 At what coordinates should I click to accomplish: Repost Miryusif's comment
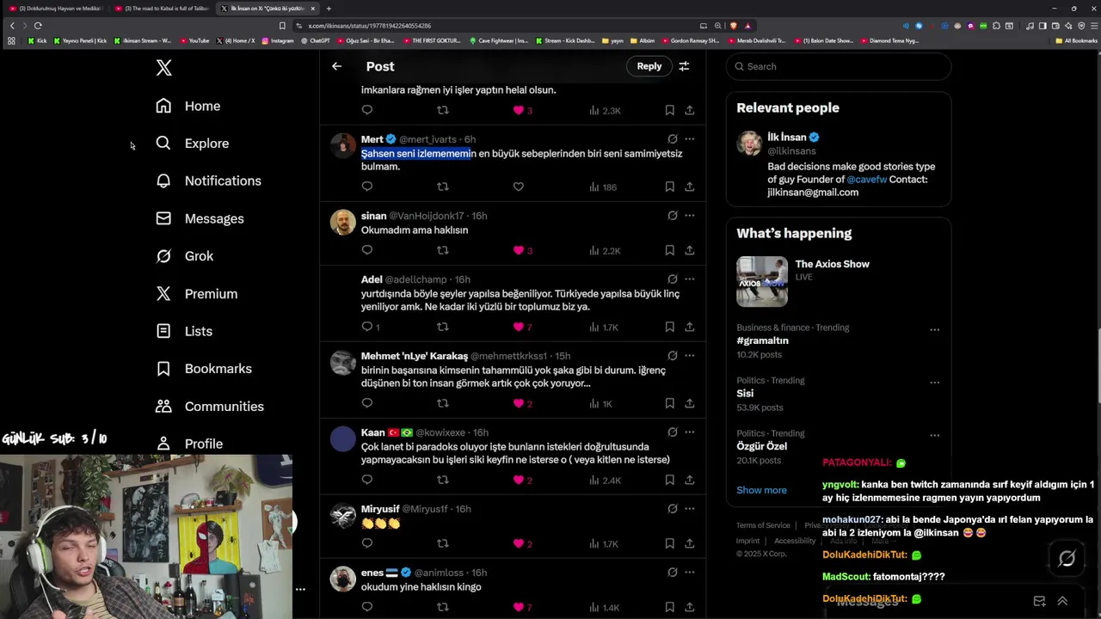click(442, 543)
